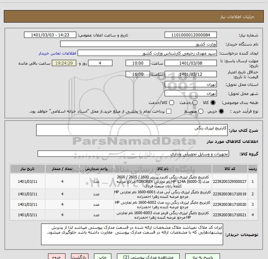This screenshot has width=268, height=259.
Task: Click the ردیف column header
Action: pos(253,169)
